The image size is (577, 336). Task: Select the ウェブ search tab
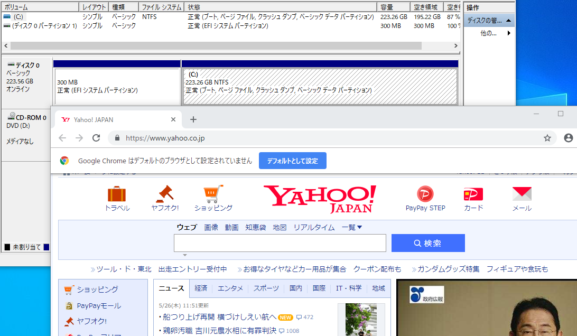pyautogui.click(x=187, y=228)
